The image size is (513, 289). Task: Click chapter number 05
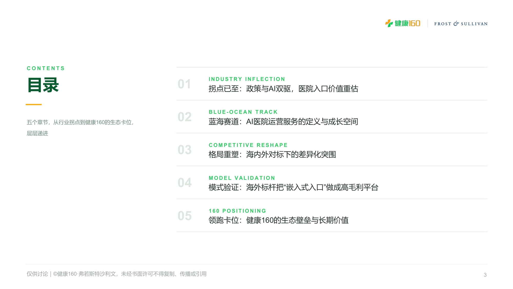(184, 216)
